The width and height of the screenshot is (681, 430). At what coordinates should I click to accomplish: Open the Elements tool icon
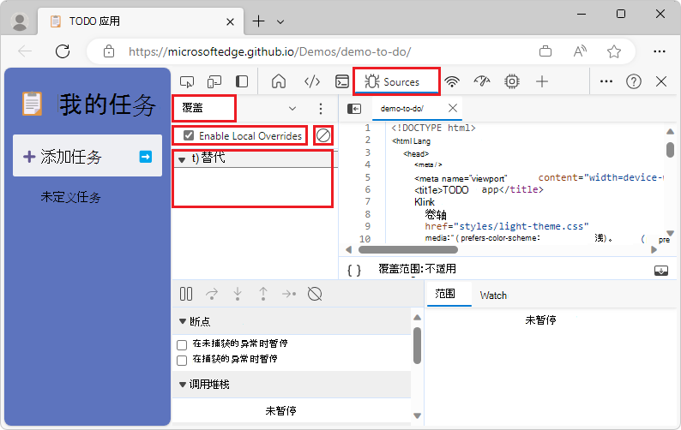312,81
